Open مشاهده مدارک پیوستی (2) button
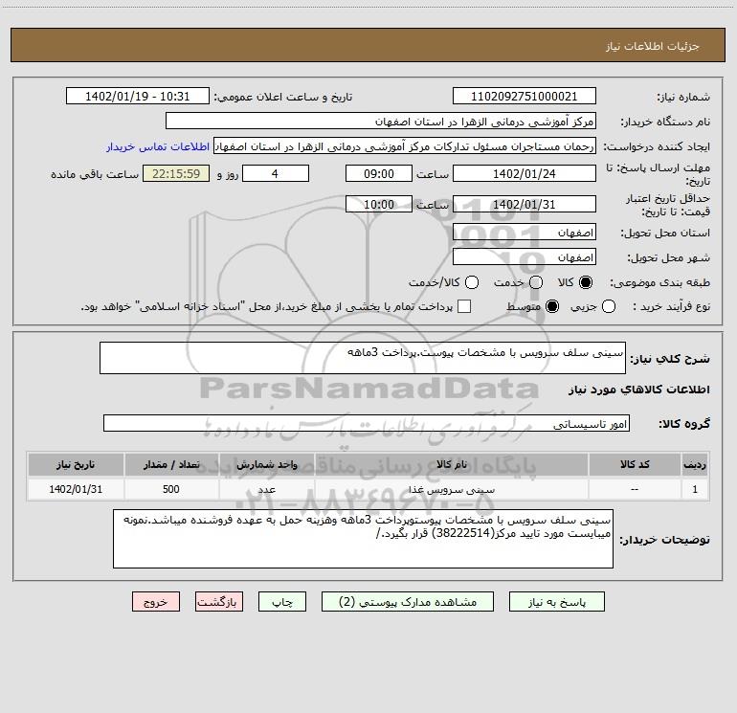 click(x=407, y=602)
